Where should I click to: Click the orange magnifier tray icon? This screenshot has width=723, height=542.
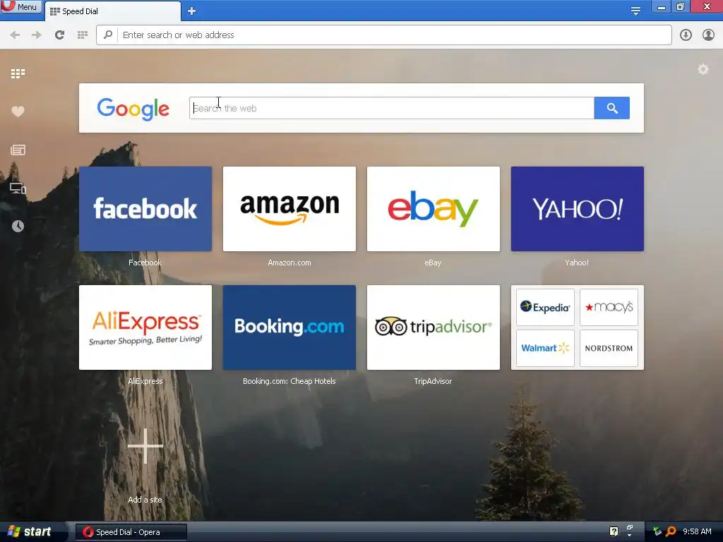click(x=671, y=531)
